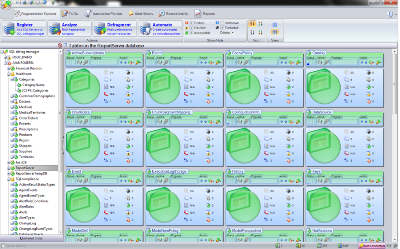Open the help icon in top-right corner
The height and width of the screenshot is (249, 400).
[389, 14]
